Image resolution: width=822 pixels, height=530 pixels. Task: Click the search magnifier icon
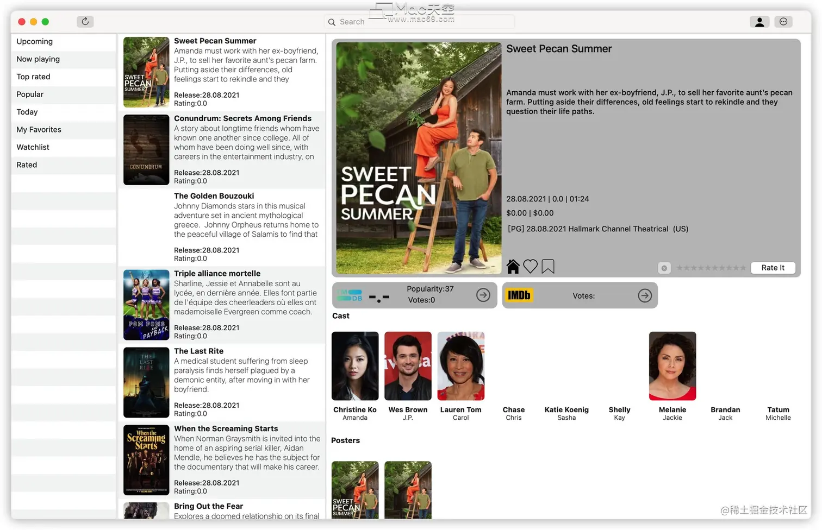pyautogui.click(x=332, y=22)
